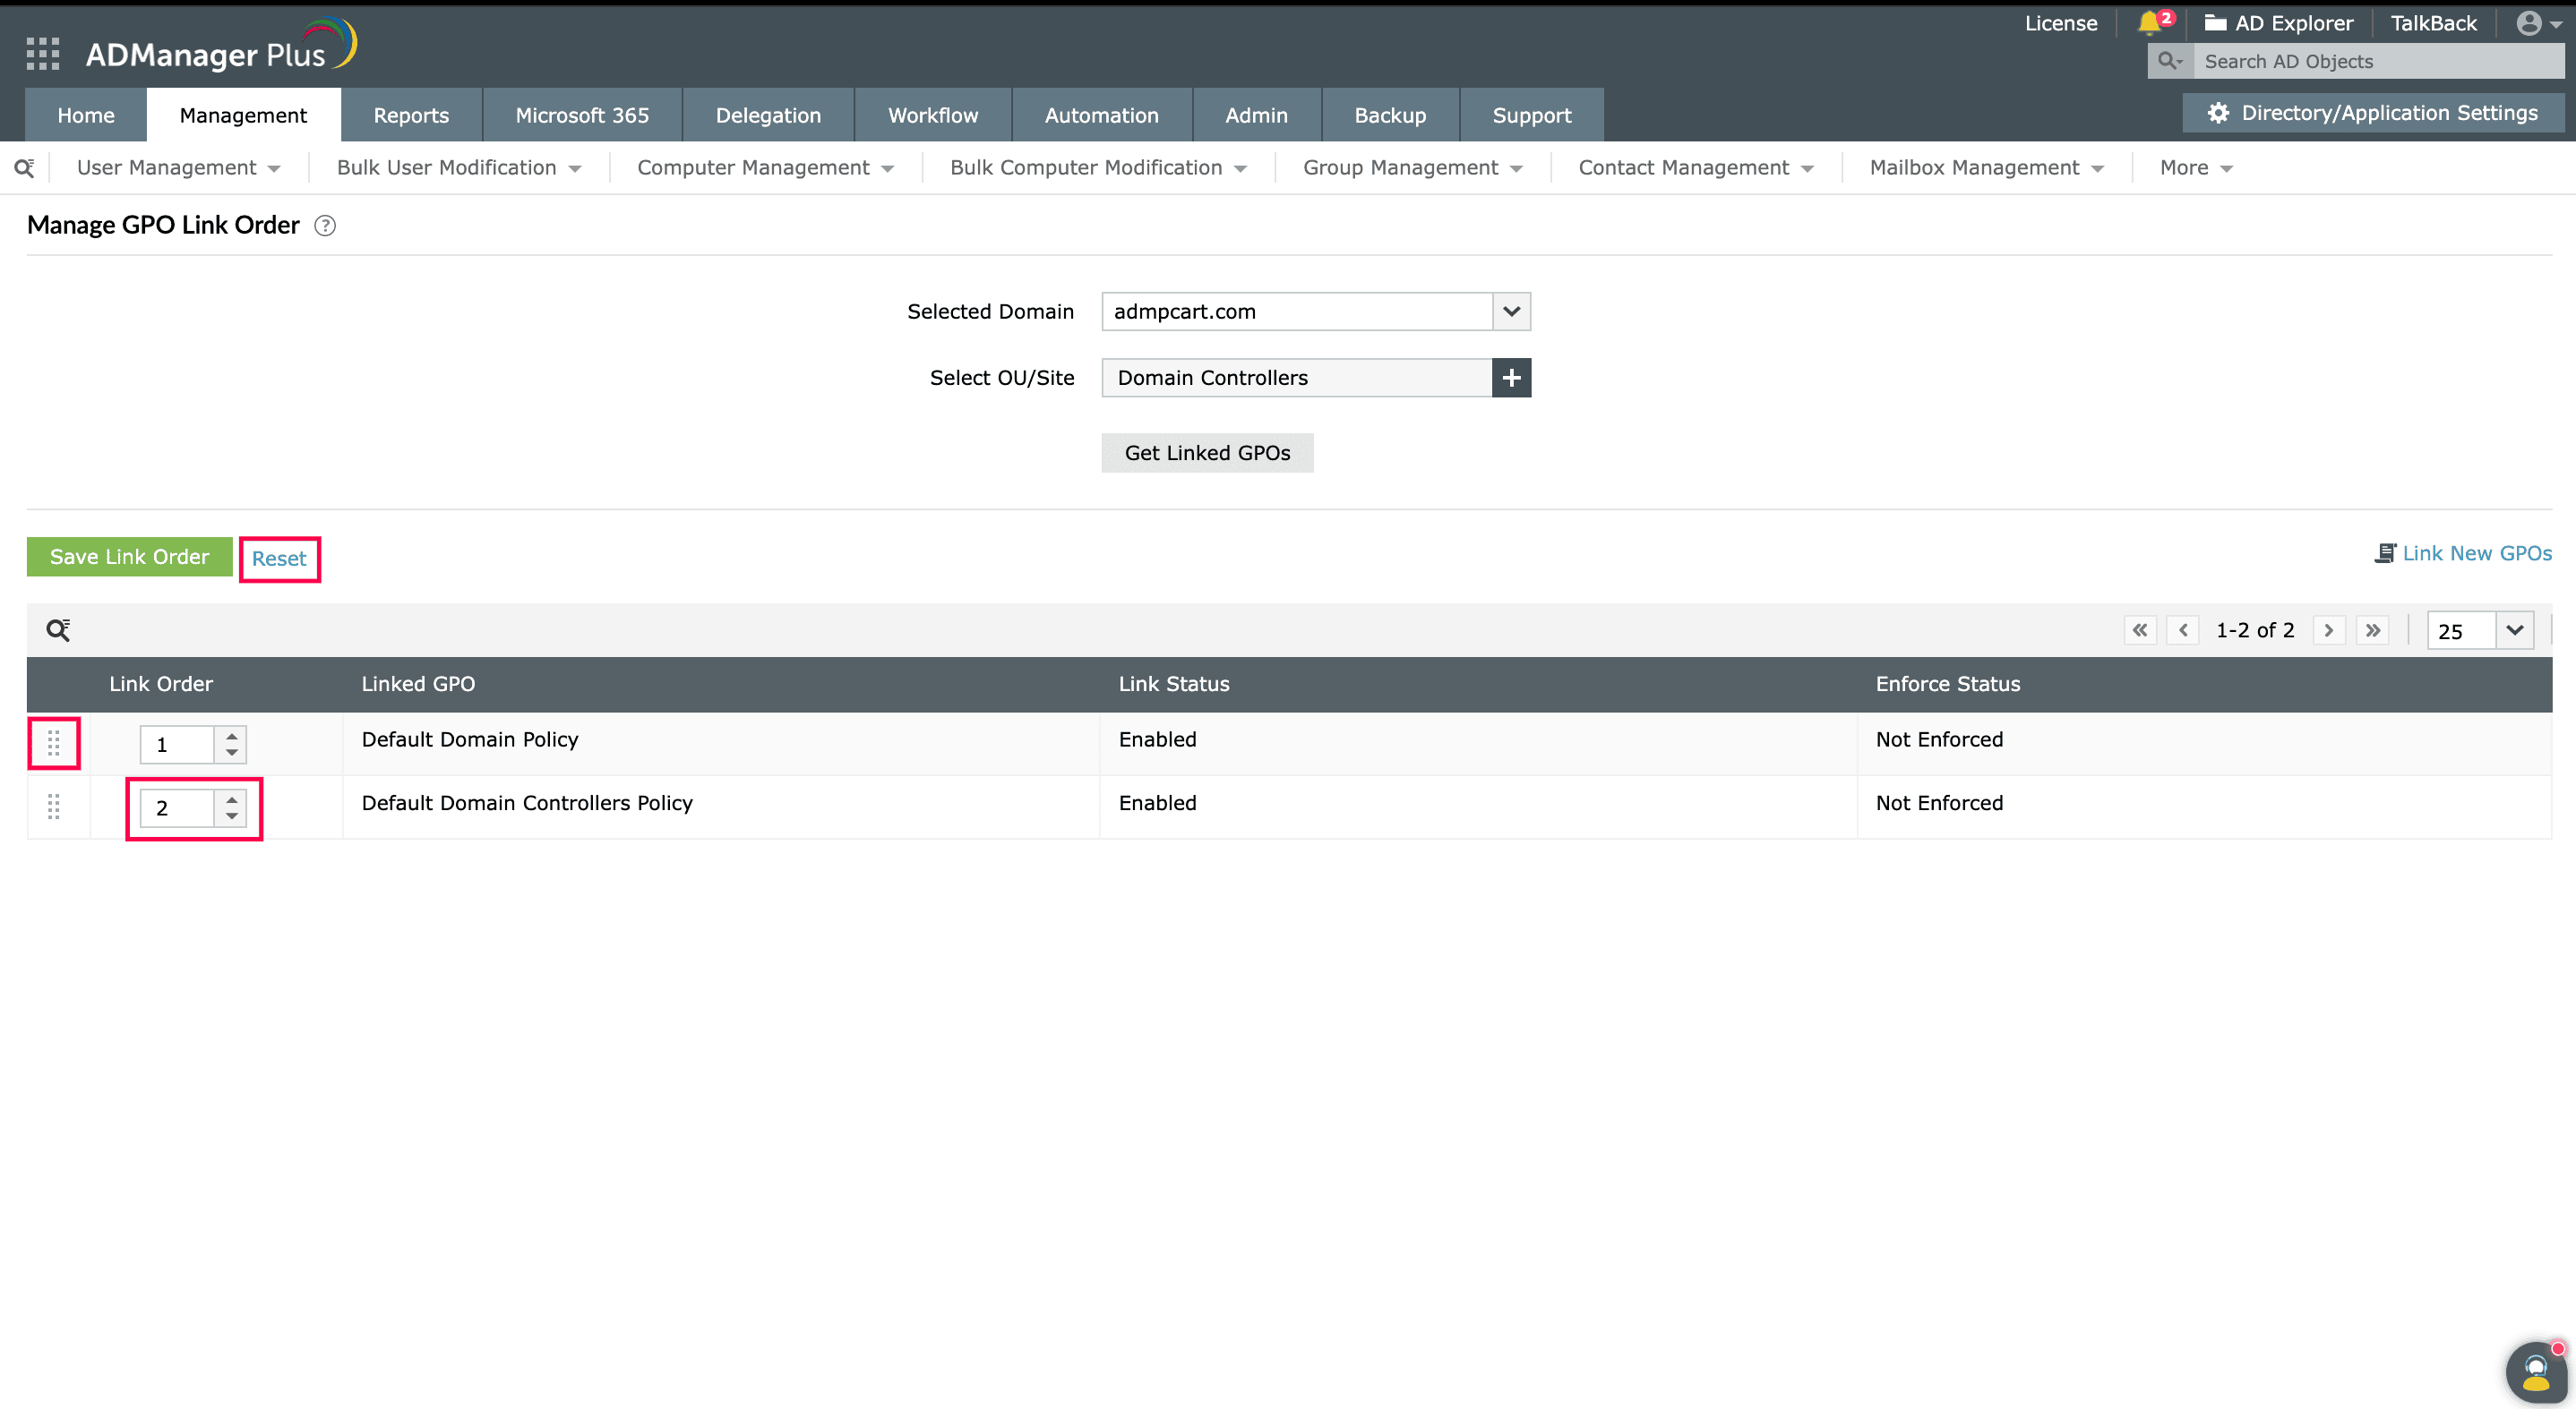The image size is (2576, 1409).
Task: Grab the Default Domain Policy drag handle
Action: pos(54,742)
